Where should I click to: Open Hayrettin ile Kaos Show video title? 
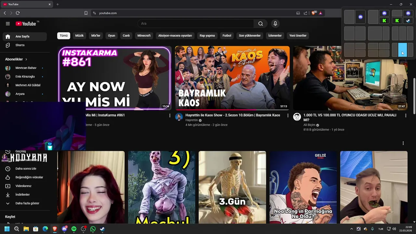point(233,115)
